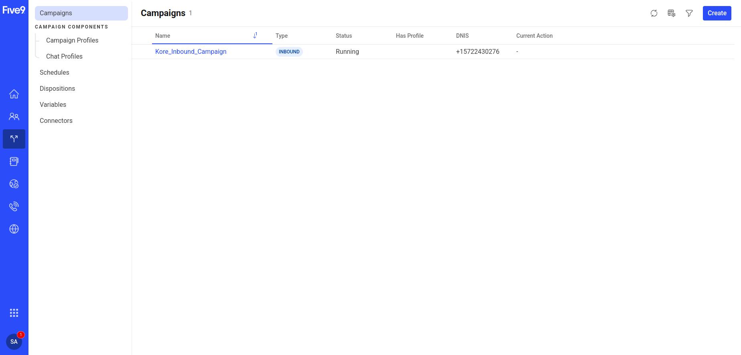
Task: Select the campaign routing arrows icon
Action: [x=14, y=139]
